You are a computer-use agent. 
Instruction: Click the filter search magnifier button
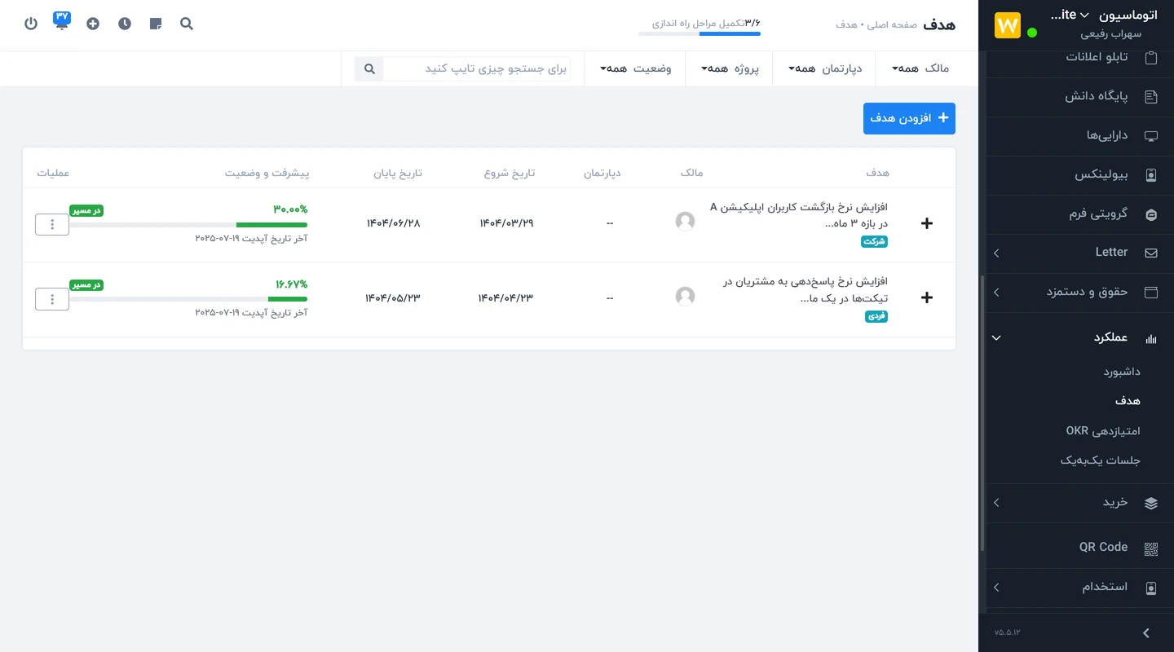click(x=369, y=69)
